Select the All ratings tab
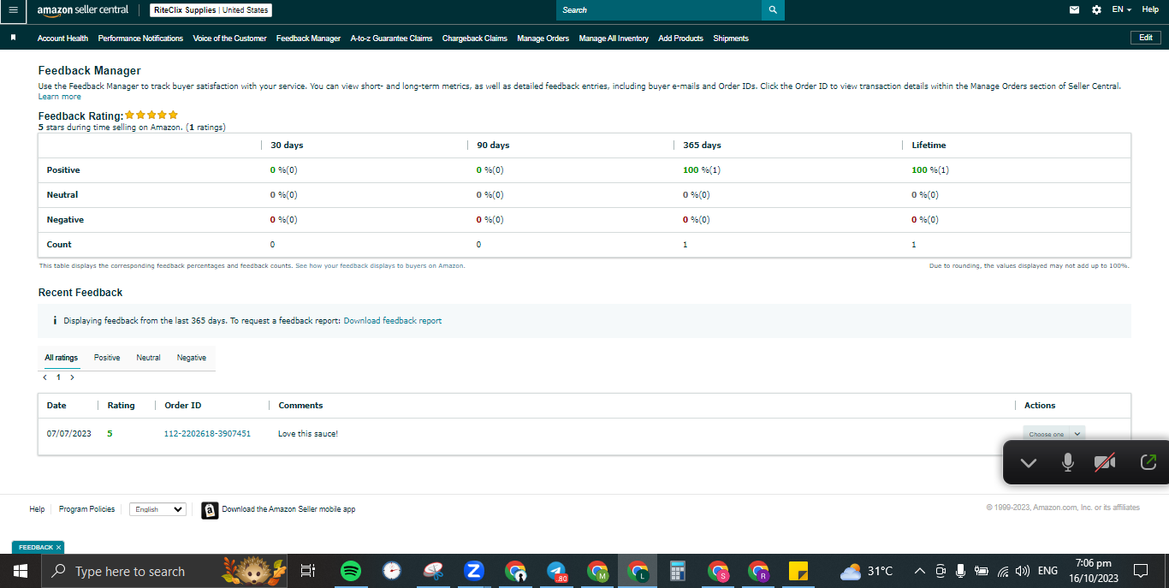This screenshot has height=588, width=1169. click(x=62, y=358)
